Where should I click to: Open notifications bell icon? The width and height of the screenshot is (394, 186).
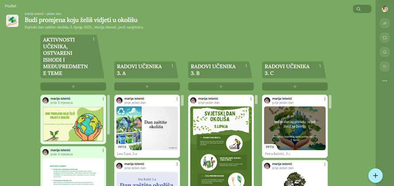(385, 52)
